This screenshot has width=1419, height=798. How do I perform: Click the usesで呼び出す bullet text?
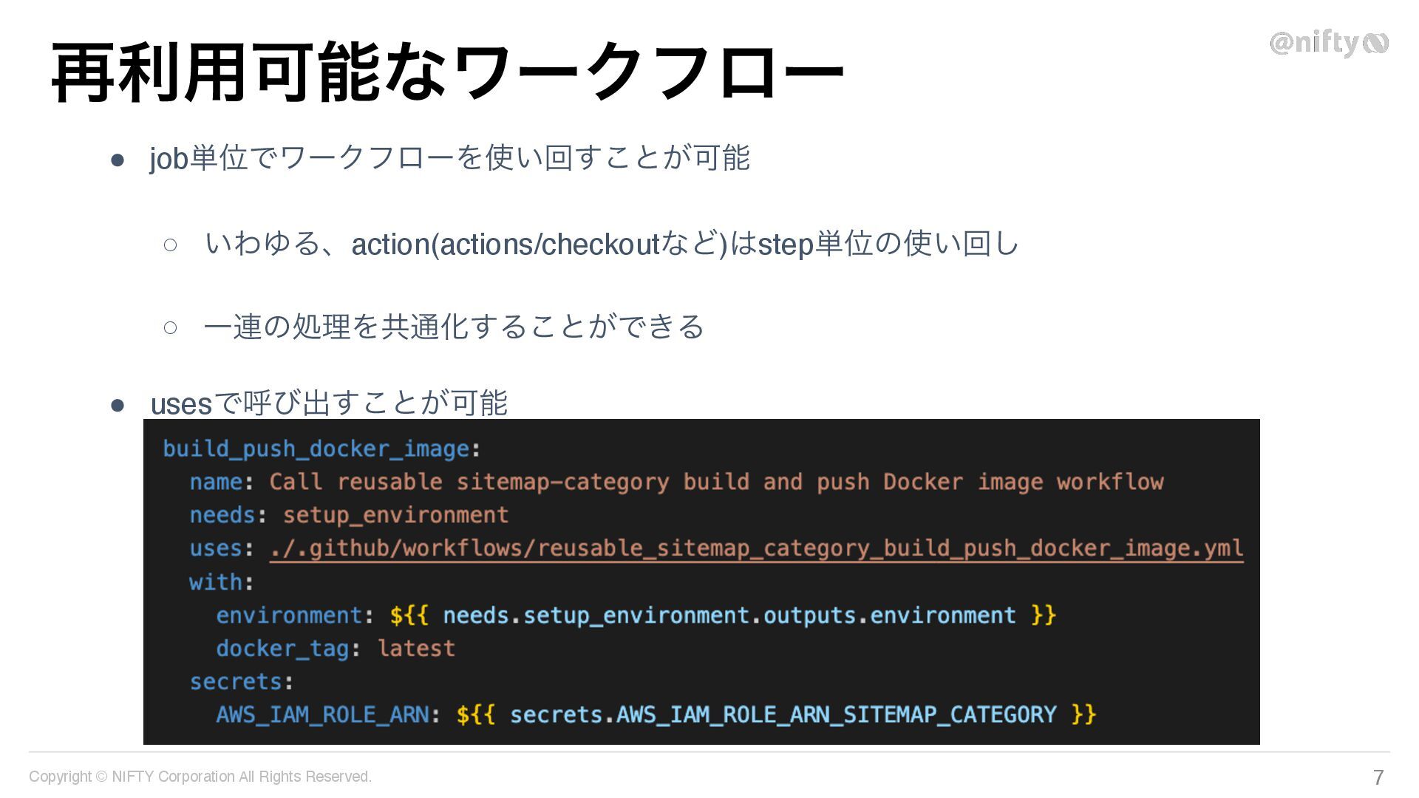click(329, 403)
